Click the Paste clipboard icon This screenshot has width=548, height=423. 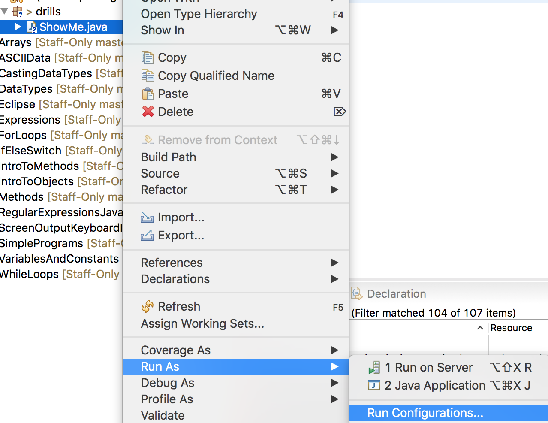click(x=147, y=94)
